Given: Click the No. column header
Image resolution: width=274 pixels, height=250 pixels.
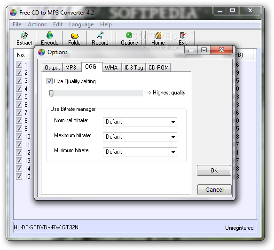Looking at the screenshot, I should [21, 55].
